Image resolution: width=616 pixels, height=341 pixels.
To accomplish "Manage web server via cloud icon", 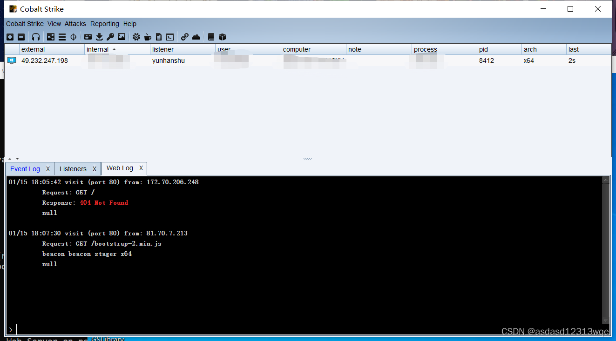I will 196,37.
